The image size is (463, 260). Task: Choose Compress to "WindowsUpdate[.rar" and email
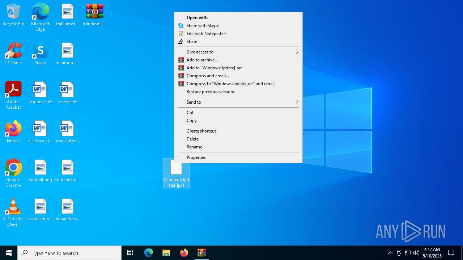[238, 84]
